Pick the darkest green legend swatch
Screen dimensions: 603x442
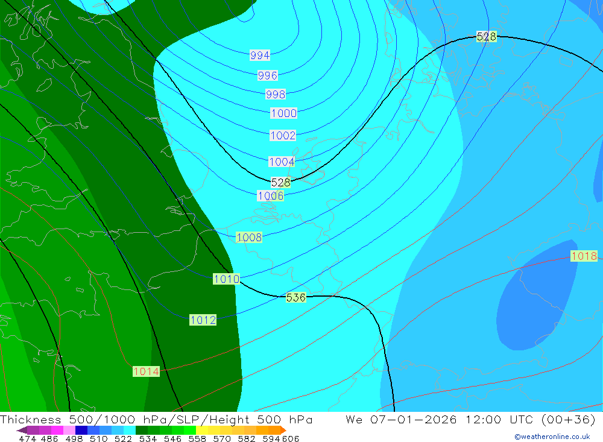point(142,430)
